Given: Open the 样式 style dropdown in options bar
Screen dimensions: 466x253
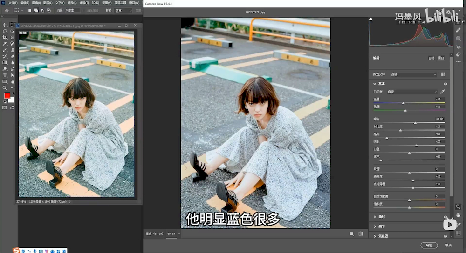Looking at the screenshot, I should click(x=123, y=10).
